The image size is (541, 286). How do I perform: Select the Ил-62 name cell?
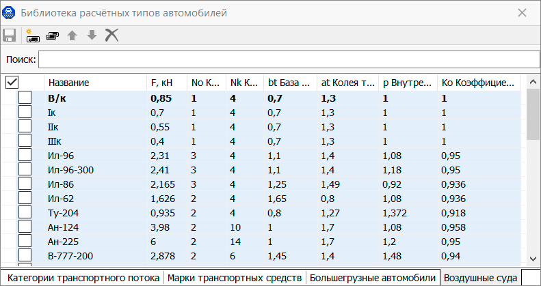tap(61, 199)
